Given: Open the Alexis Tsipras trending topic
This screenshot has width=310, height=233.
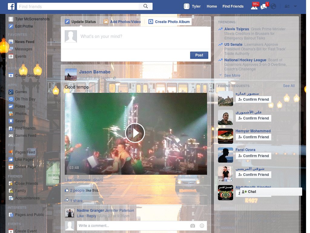Looking at the screenshot, I should click(x=236, y=29).
